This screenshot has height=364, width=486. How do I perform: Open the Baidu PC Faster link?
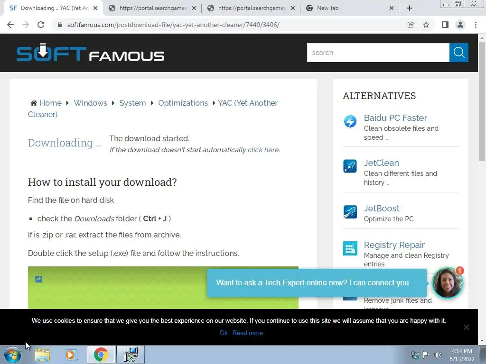coord(395,118)
